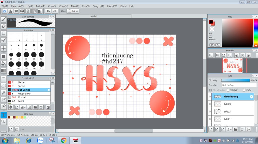This screenshot has height=144, width=258.
Task: Open Zalo from the taskbar
Action: 40,140
